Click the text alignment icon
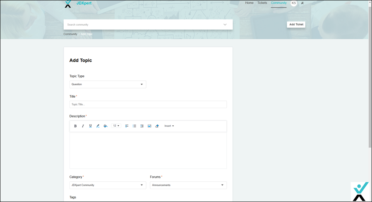The height and width of the screenshot is (202, 372). tap(127, 126)
